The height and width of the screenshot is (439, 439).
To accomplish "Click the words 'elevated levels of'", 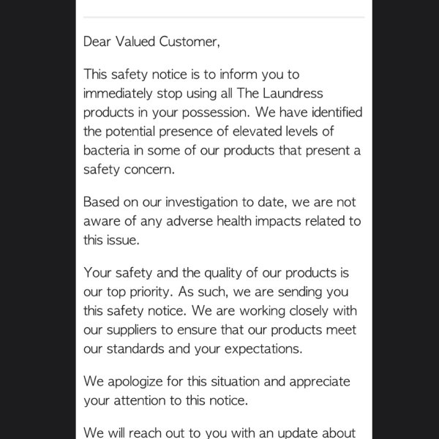I will point(283,131).
